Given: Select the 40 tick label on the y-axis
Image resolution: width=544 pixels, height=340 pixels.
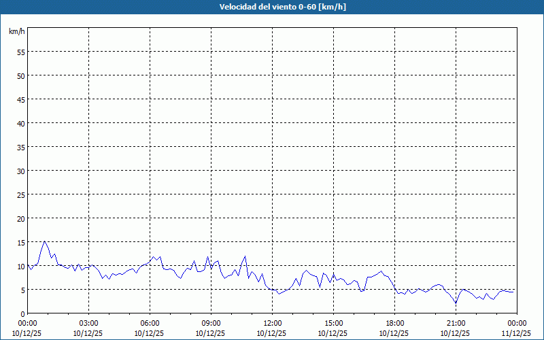Looking at the screenshot, I should [x=21, y=123].
